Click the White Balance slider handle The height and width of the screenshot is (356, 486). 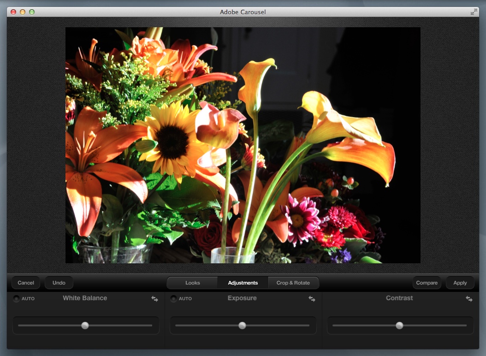(85, 326)
